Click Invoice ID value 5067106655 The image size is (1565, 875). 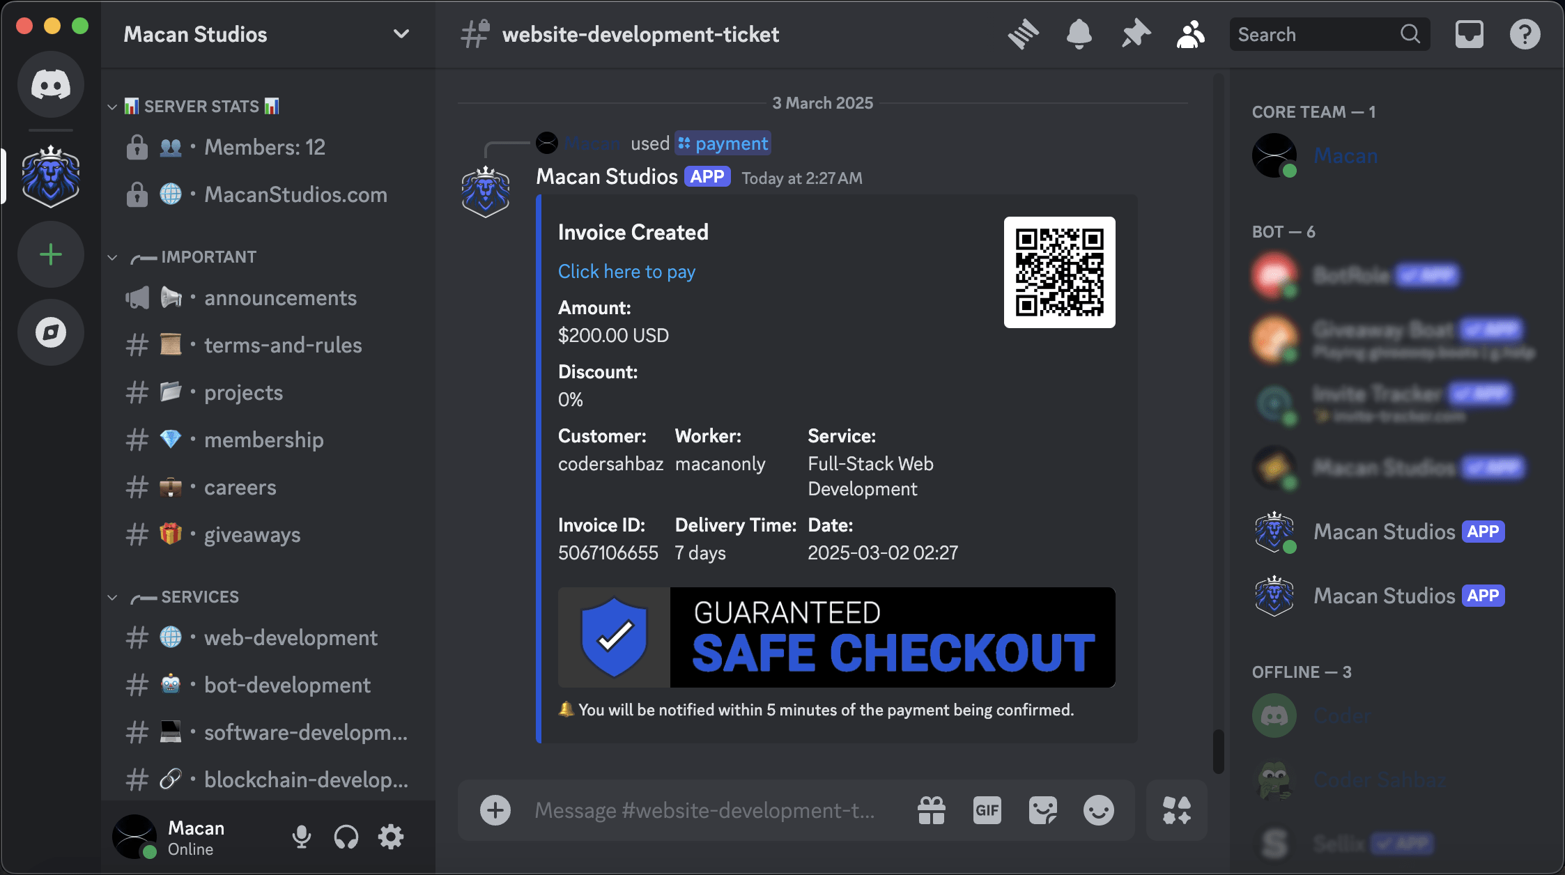point(608,553)
